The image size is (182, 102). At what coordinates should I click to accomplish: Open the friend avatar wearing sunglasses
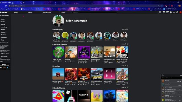[x=115, y=35]
